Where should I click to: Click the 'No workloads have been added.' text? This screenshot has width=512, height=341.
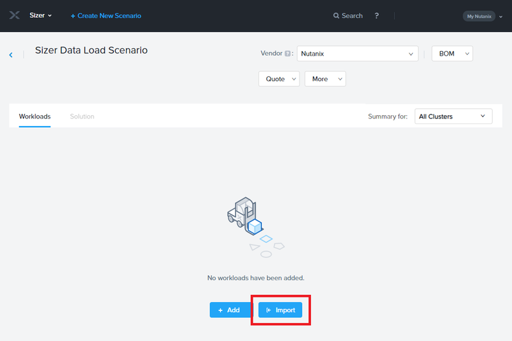(255, 278)
